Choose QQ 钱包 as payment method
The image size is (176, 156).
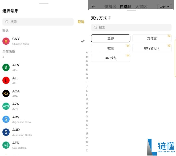pos(111,58)
